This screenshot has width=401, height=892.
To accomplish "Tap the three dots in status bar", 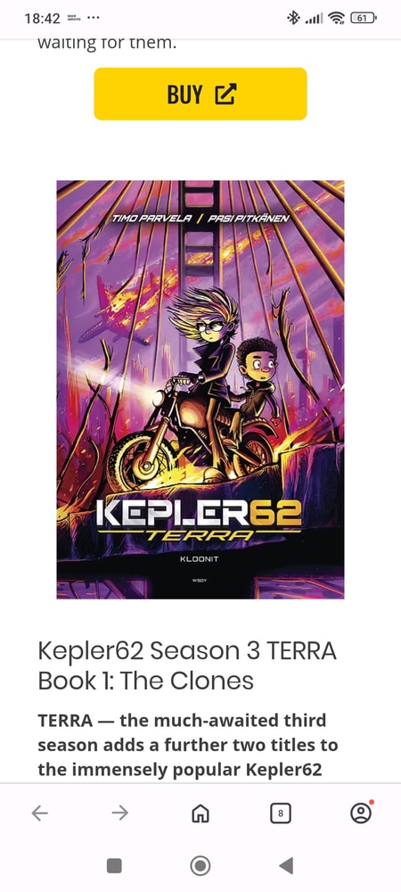I will [x=94, y=18].
